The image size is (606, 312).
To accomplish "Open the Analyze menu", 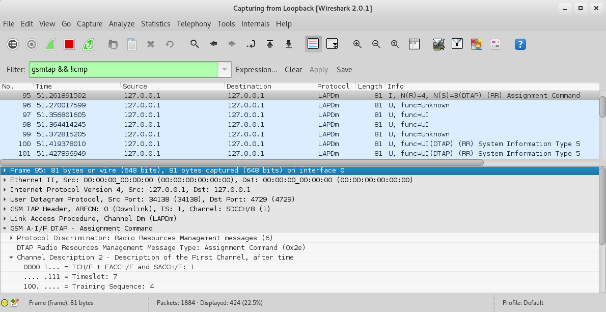I will coord(122,24).
